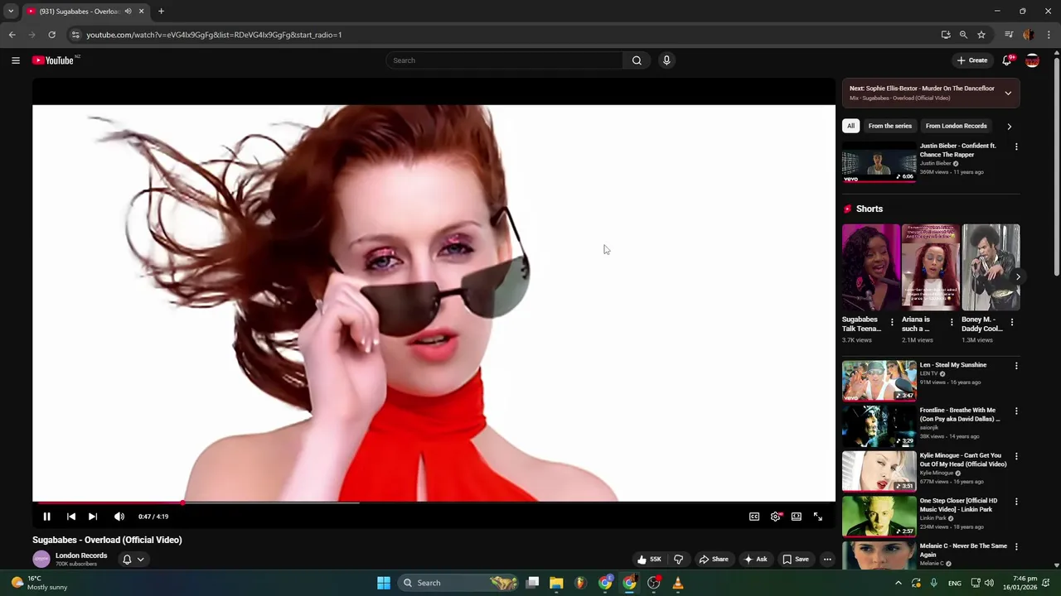Select the All filter chip
Screen dimensions: 1061x596
850,126
